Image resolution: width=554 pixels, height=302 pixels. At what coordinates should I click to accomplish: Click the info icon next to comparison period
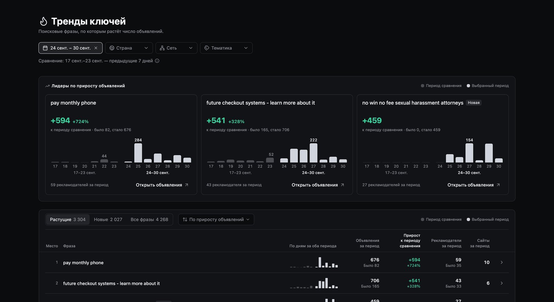(x=157, y=61)
